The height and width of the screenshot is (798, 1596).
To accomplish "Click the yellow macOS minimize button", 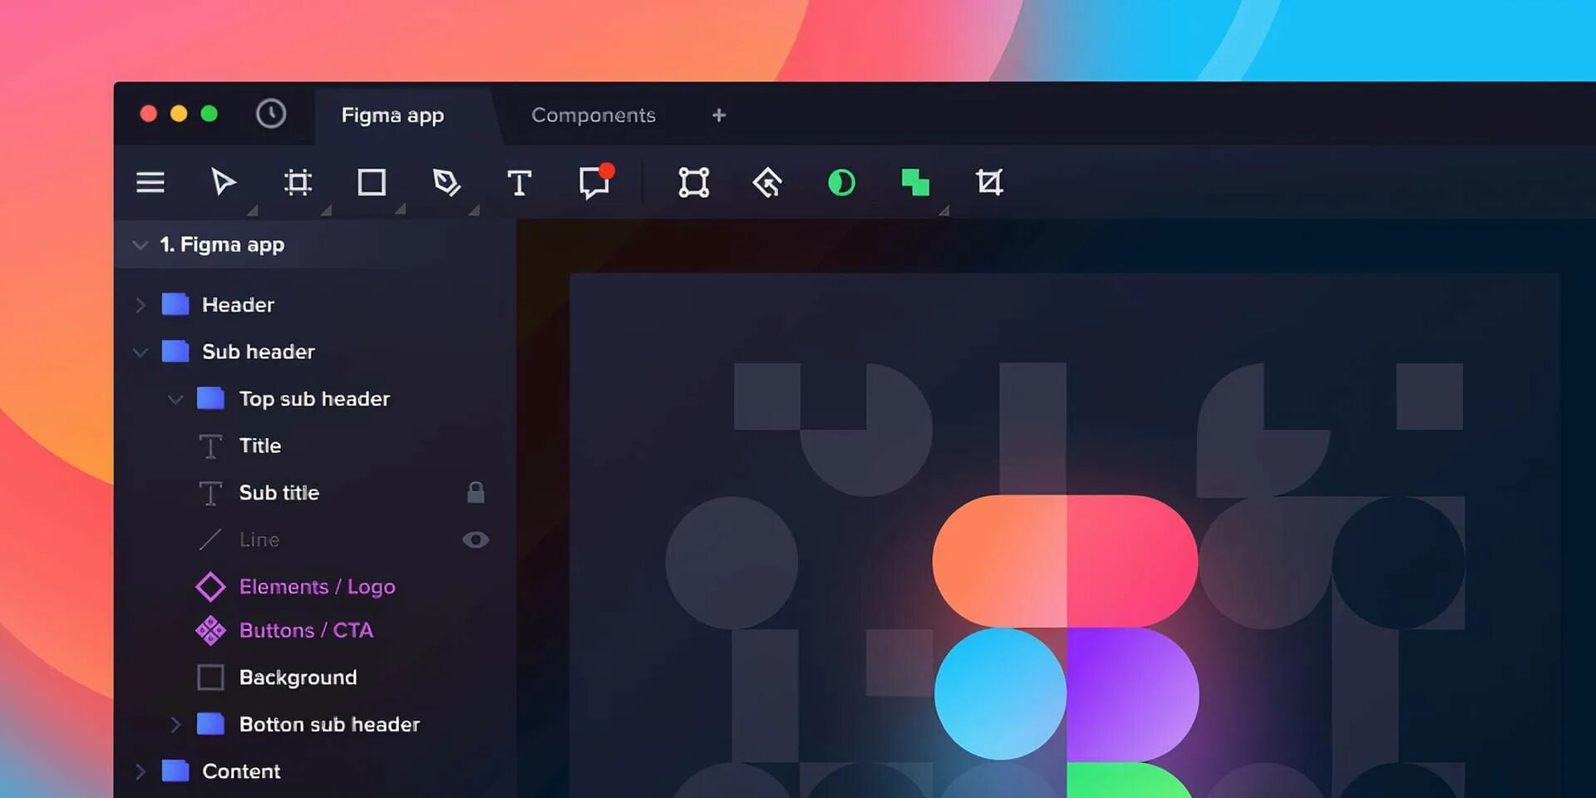I will (x=179, y=114).
